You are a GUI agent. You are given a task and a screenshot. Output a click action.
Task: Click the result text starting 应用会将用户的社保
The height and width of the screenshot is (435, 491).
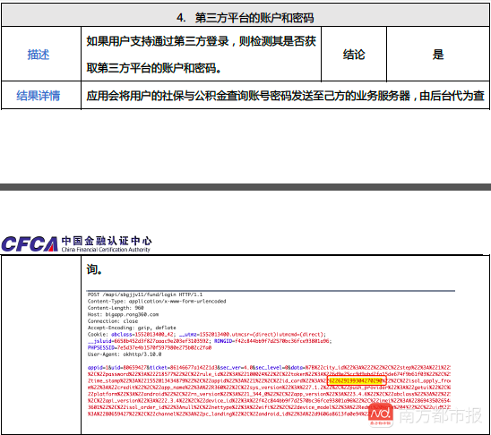[x=285, y=96]
